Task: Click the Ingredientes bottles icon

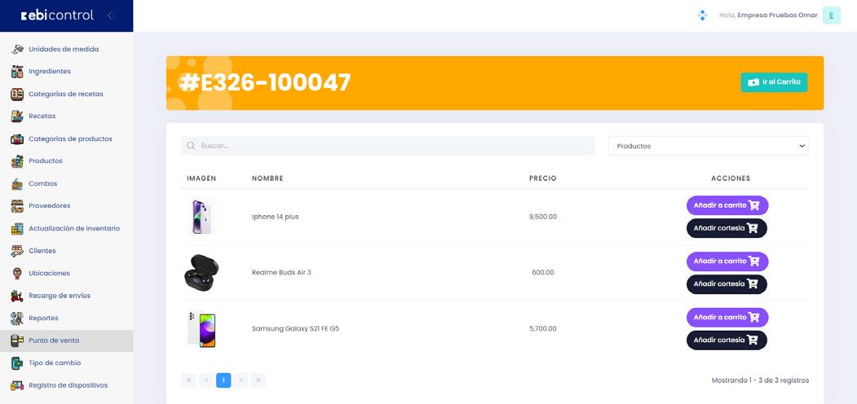Action: [x=17, y=72]
